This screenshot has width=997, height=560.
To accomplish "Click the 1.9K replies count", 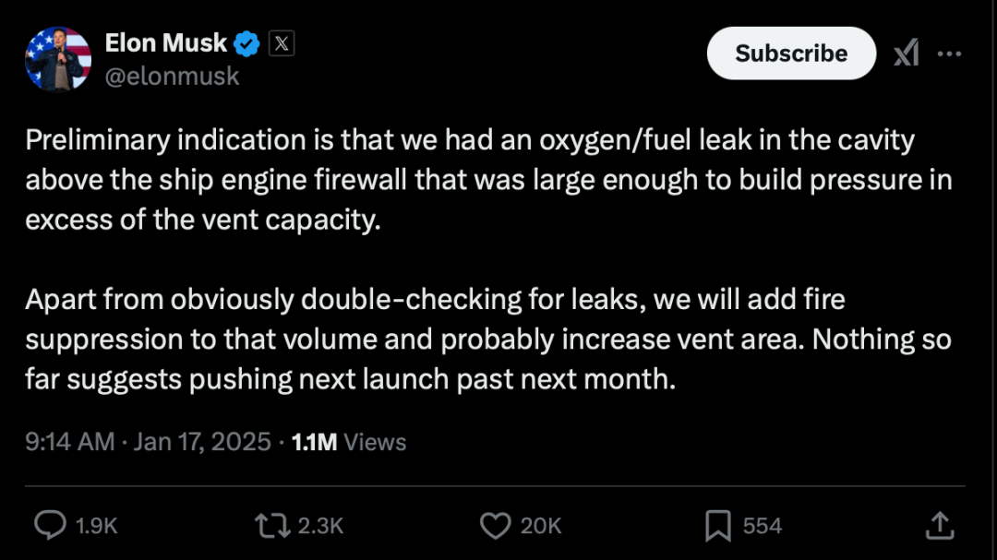I will 96,526.
